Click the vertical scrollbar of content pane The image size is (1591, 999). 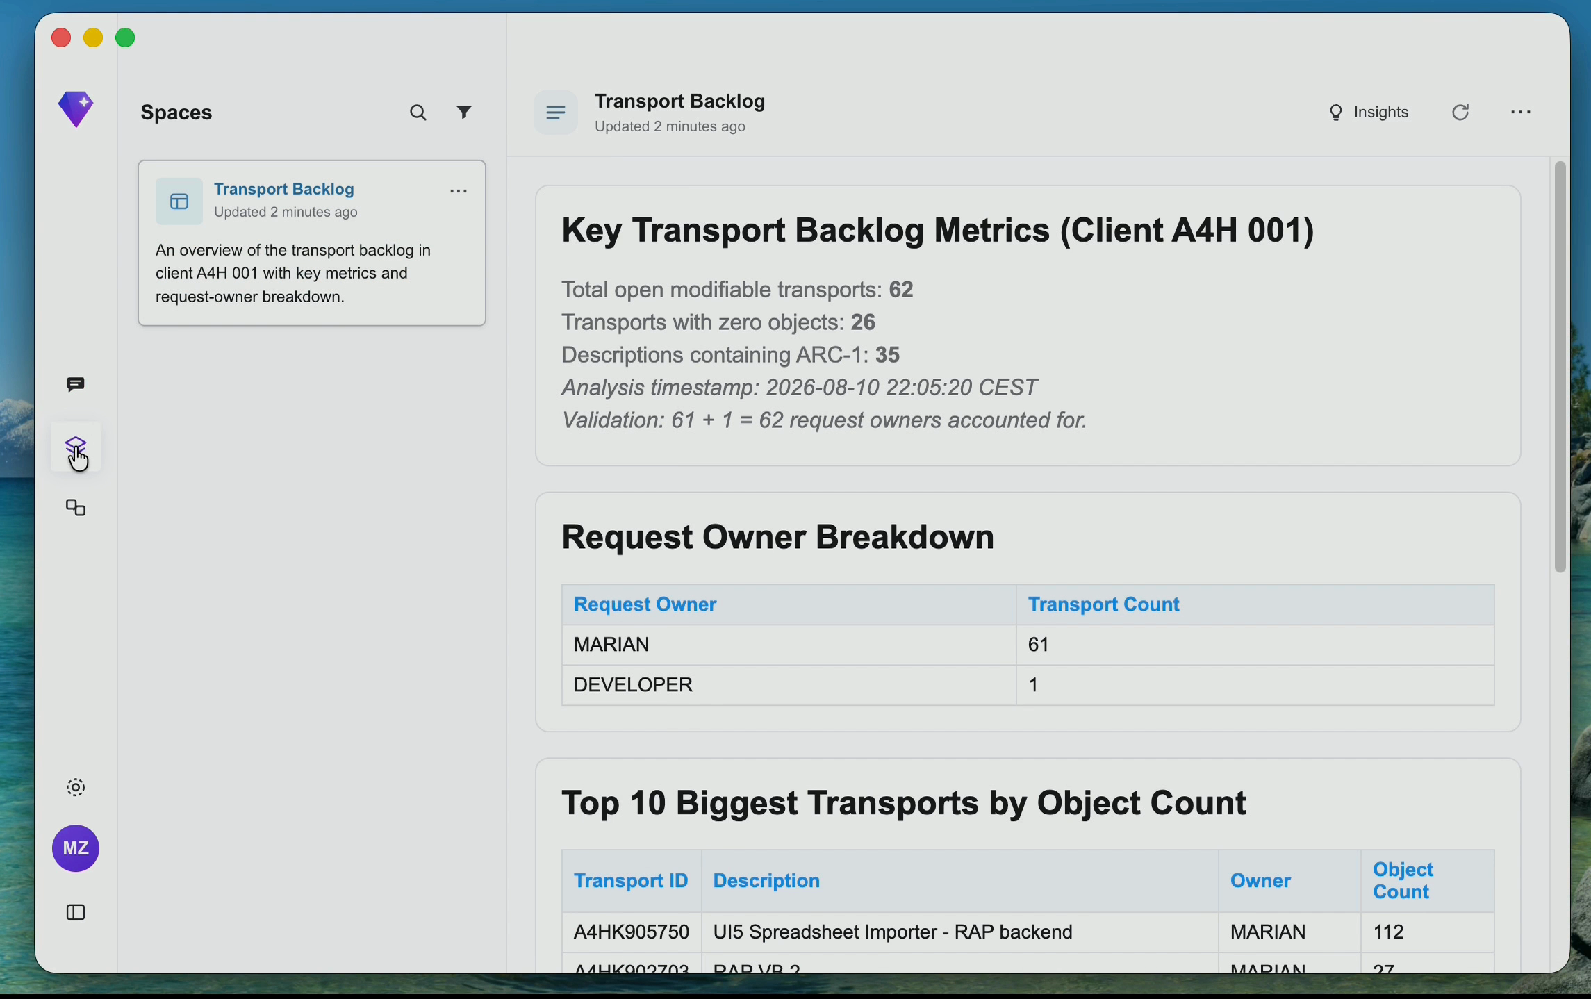pyautogui.click(x=1560, y=367)
